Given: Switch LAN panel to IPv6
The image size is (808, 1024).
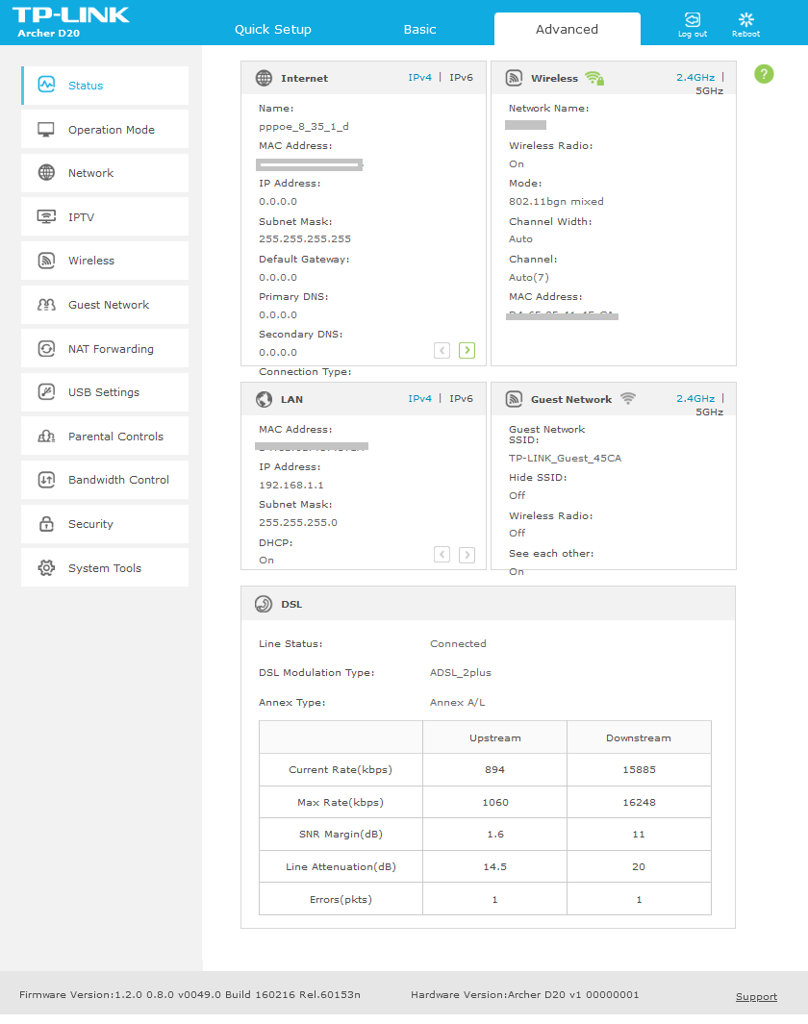Looking at the screenshot, I should (x=461, y=398).
